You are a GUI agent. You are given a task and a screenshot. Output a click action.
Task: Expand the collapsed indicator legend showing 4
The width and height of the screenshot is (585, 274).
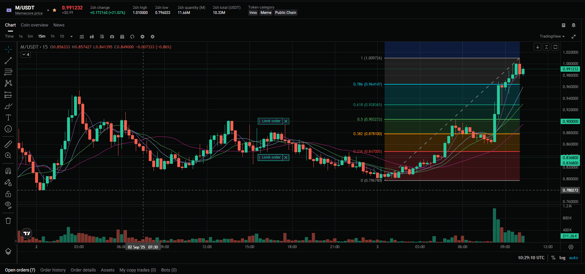[26, 55]
